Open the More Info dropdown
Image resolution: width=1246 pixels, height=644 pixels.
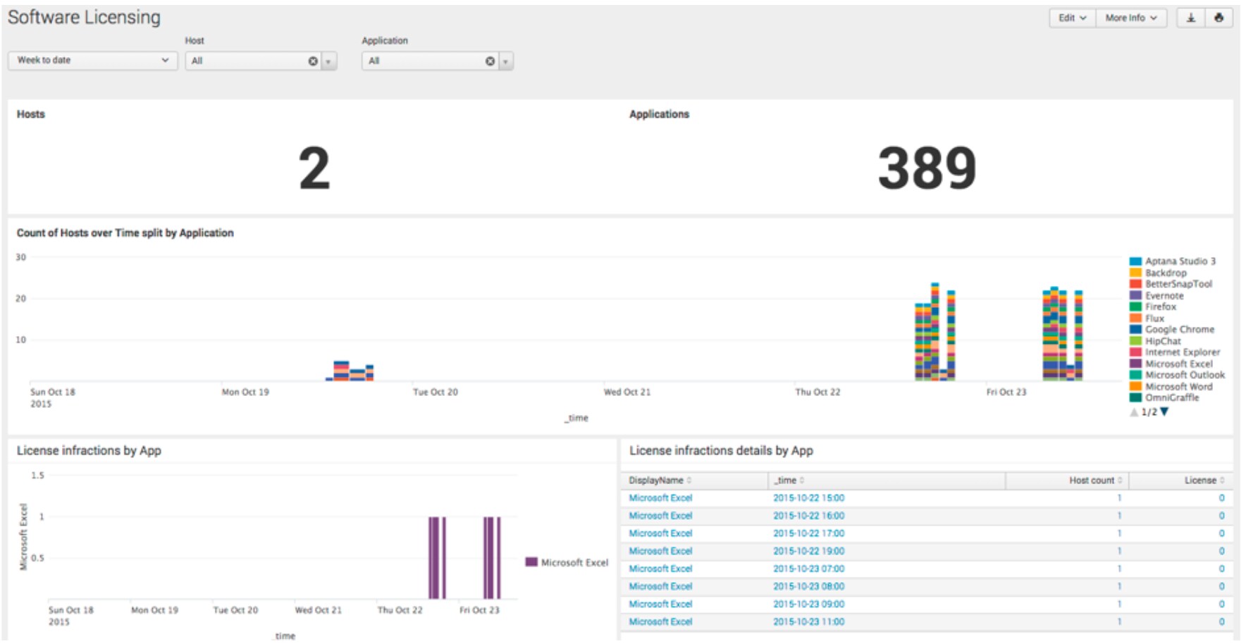point(1131,18)
